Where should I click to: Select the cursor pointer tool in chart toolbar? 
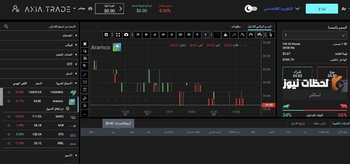click(271, 35)
